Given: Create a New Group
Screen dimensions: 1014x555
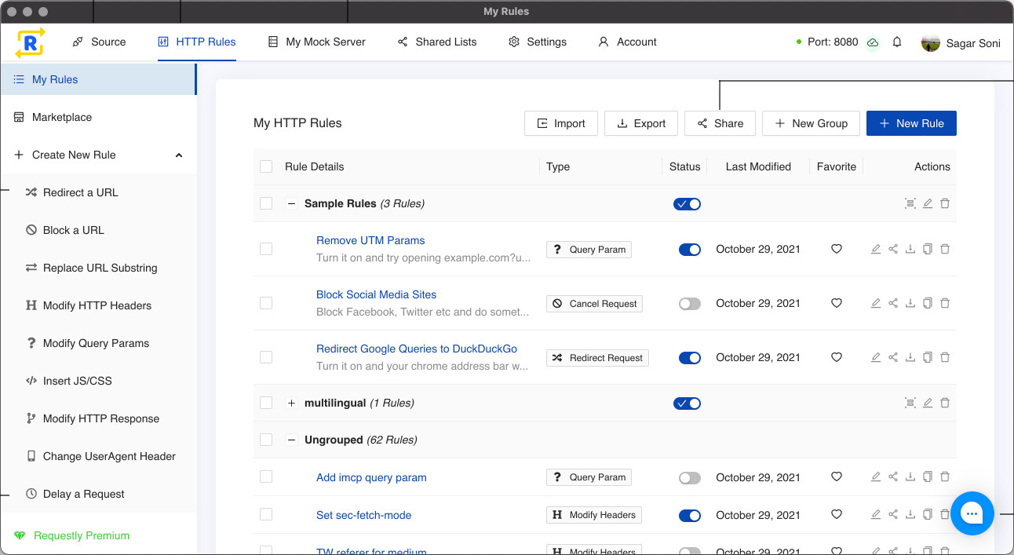Looking at the screenshot, I should (x=811, y=123).
